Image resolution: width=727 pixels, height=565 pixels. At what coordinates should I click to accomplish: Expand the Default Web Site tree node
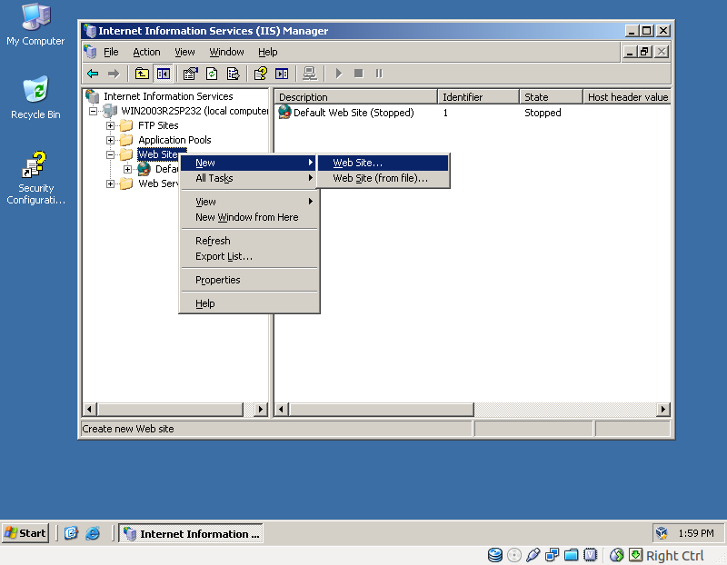click(x=127, y=169)
